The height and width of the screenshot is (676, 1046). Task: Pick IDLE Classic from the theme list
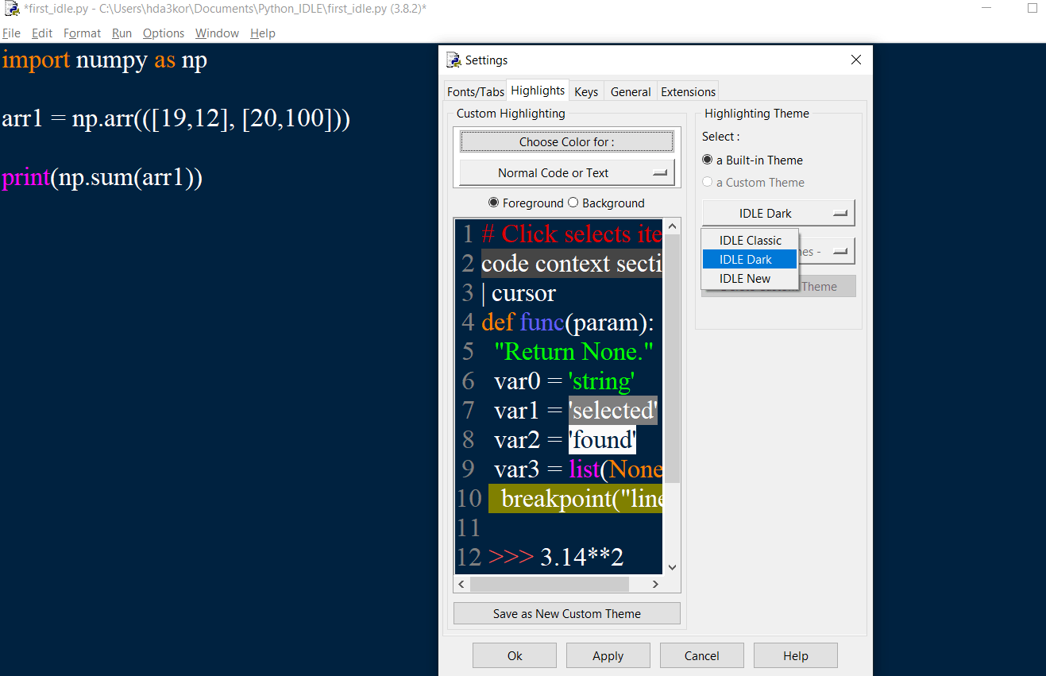tap(750, 240)
